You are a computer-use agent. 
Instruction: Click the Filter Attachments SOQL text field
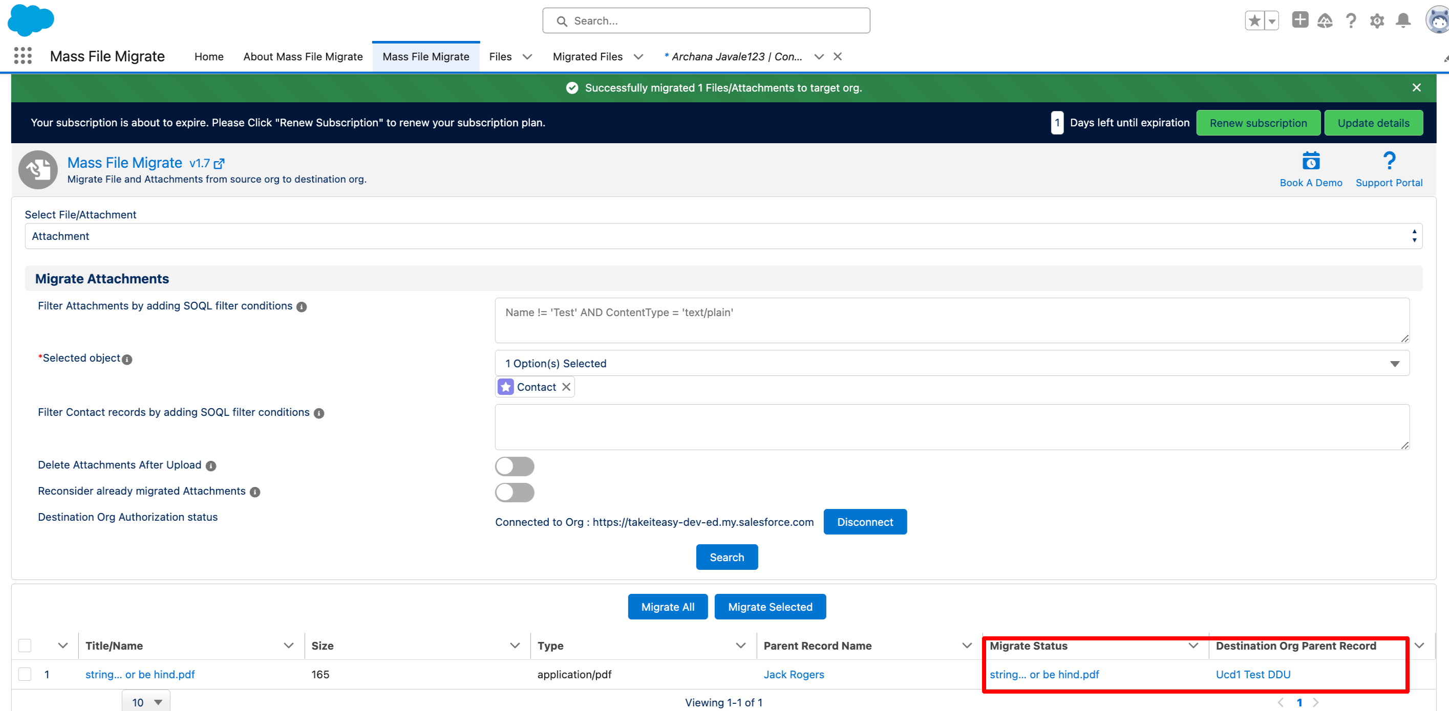tap(952, 320)
